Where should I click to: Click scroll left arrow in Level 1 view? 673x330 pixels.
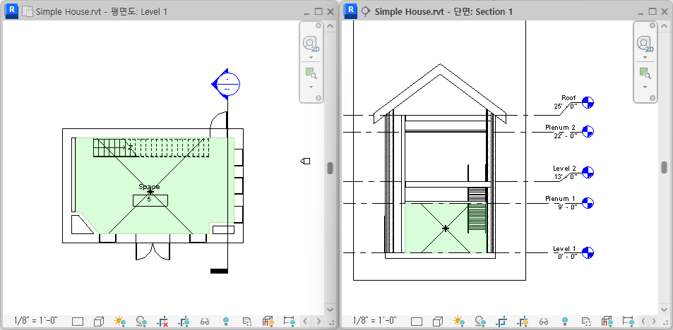[x=305, y=321]
